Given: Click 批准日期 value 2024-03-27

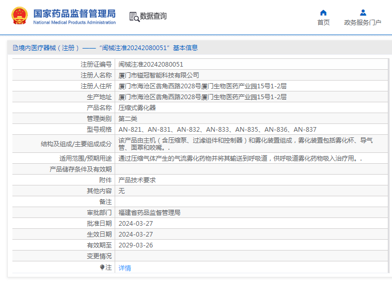Looking at the screenshot, I should [x=136, y=224].
